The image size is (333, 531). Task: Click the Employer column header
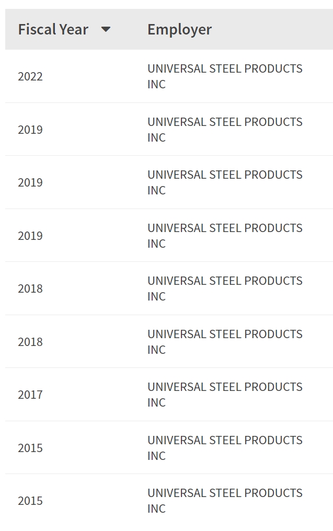[x=179, y=29]
